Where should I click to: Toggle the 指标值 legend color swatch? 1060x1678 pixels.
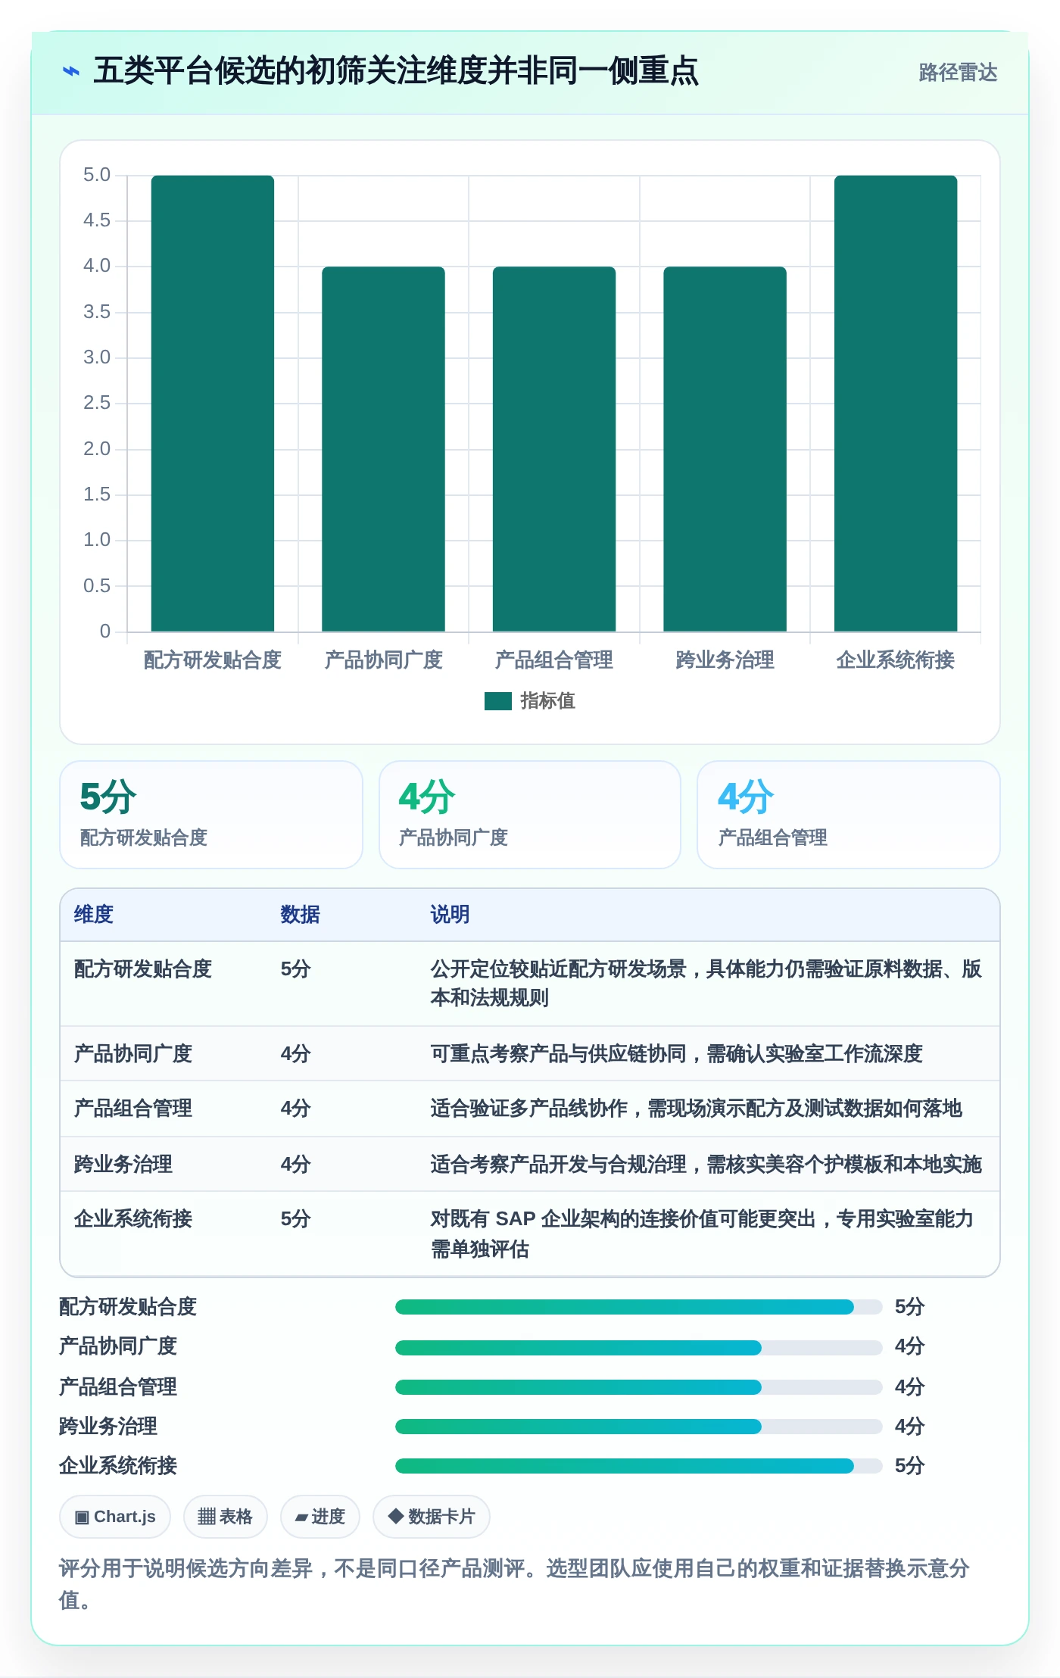[x=498, y=701]
